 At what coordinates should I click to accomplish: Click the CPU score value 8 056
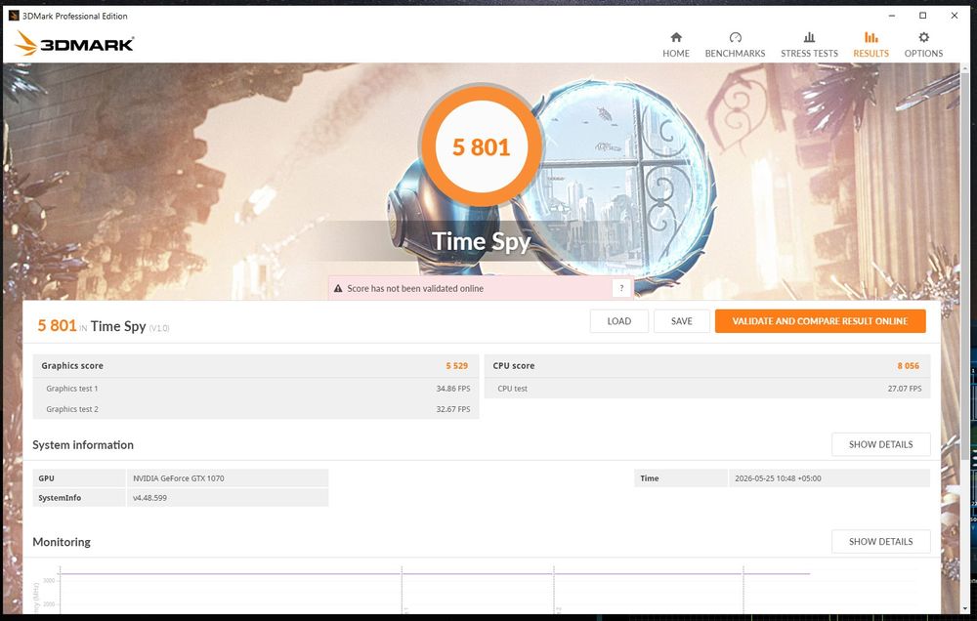[x=908, y=365]
